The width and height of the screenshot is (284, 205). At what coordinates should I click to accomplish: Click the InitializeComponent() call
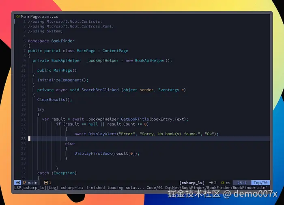tap(62, 80)
